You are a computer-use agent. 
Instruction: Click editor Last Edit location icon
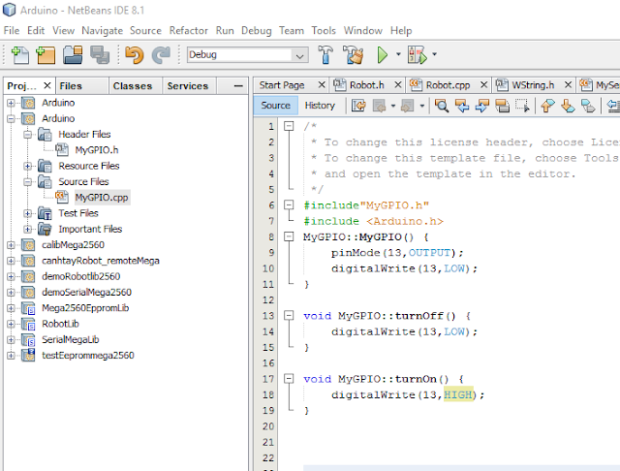point(358,106)
